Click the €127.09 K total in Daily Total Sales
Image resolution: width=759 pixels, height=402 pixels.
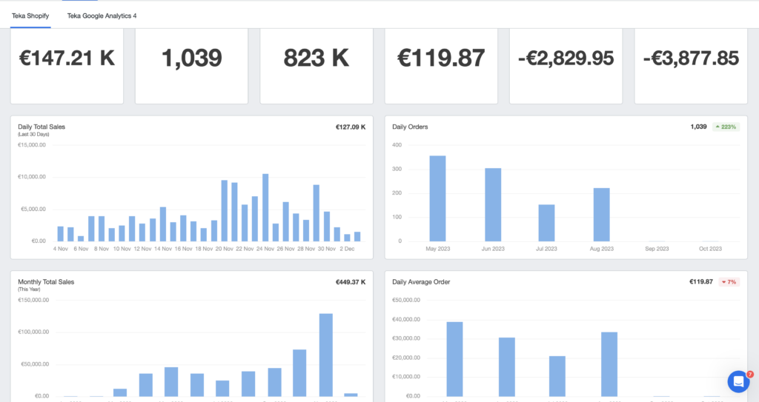(x=351, y=127)
